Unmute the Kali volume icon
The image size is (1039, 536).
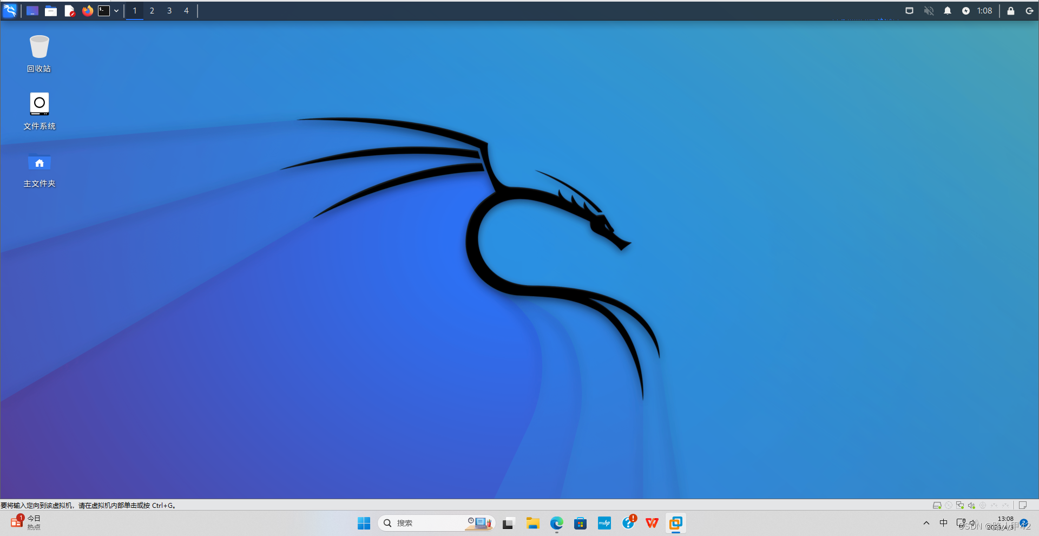click(x=929, y=11)
